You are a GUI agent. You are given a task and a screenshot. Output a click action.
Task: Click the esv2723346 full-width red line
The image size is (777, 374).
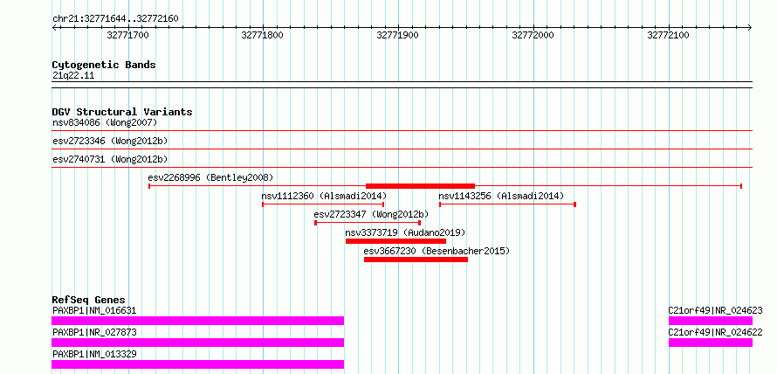402,149
